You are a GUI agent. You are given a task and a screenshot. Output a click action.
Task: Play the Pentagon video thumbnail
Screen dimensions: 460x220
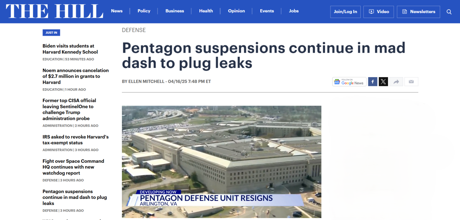pos(222,162)
